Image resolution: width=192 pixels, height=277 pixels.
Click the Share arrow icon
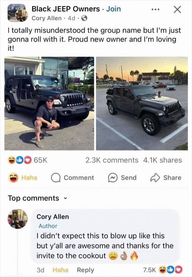click(155, 178)
